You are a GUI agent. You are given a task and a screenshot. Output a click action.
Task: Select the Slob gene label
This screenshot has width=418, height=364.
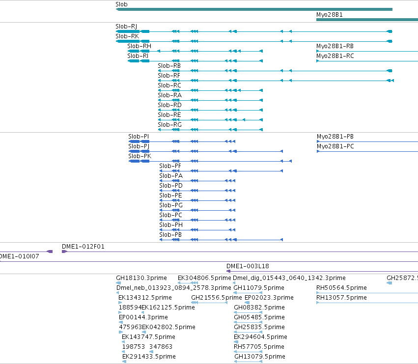[121, 4]
